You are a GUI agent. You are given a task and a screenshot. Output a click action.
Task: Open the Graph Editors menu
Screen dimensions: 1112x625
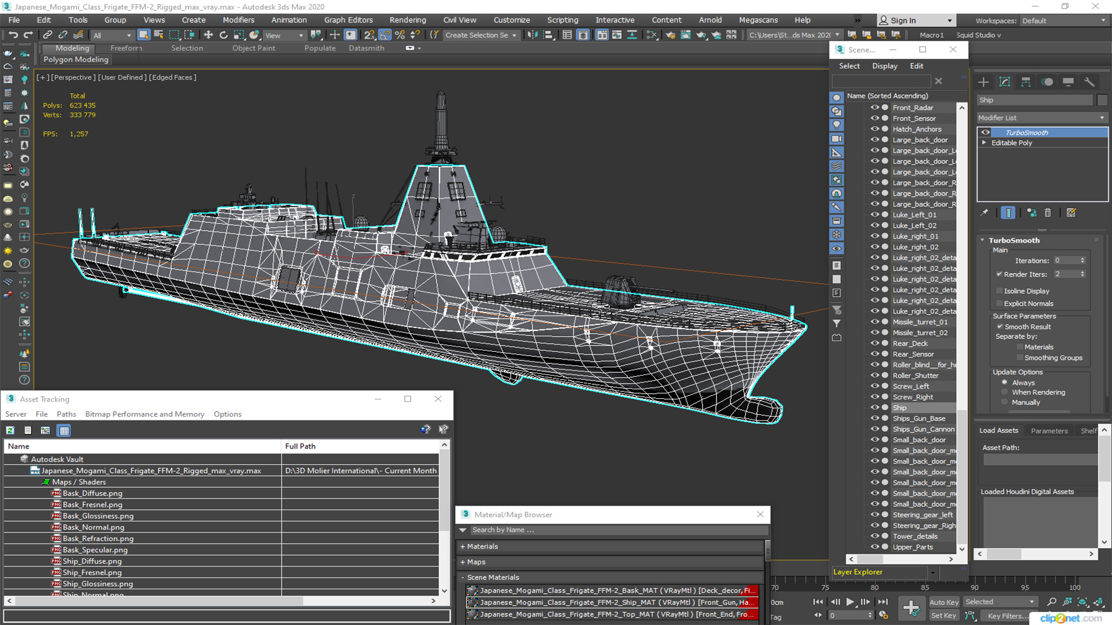pos(348,20)
